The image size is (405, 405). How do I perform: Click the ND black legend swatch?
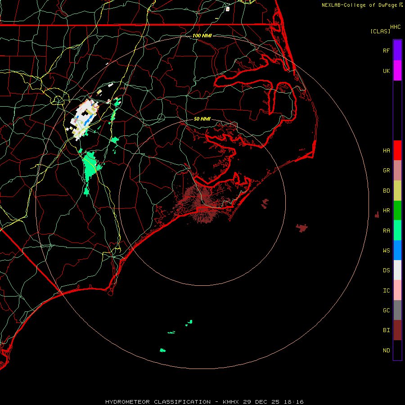tap(397, 350)
